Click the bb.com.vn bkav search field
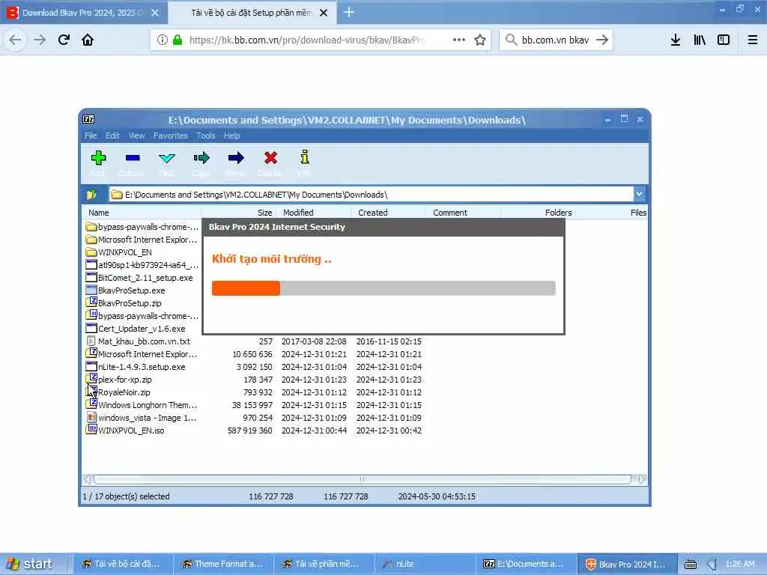The height and width of the screenshot is (575, 767). (555, 40)
